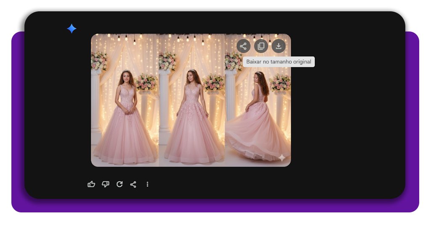Open the three-dot more options menu
This screenshot has width=431, height=225.
pyautogui.click(x=147, y=184)
